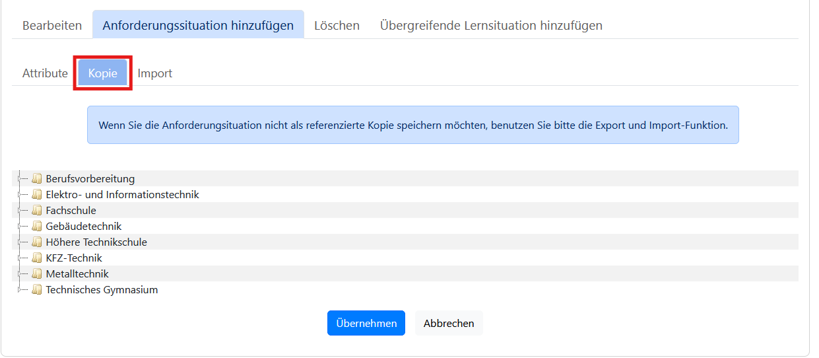Click the Berufsvorbereitung folder icon
This screenshot has height=358, width=819.
(37, 178)
